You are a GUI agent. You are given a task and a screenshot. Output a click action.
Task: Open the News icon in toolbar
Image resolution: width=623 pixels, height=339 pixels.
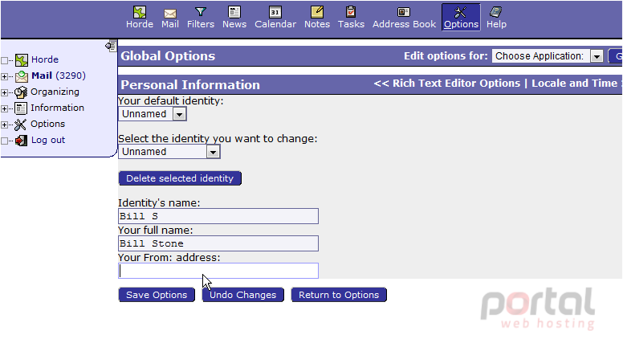point(234,12)
